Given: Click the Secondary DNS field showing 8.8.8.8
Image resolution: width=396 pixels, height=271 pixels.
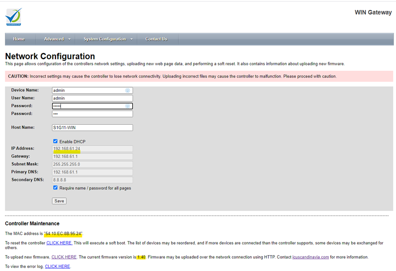Looking at the screenshot, I should [92, 180].
